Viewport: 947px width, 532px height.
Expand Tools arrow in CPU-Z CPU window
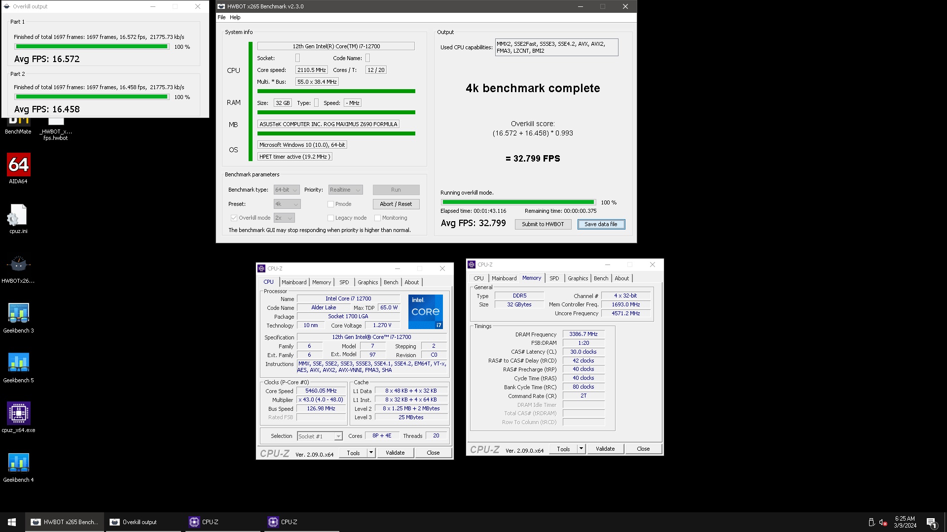[371, 453]
